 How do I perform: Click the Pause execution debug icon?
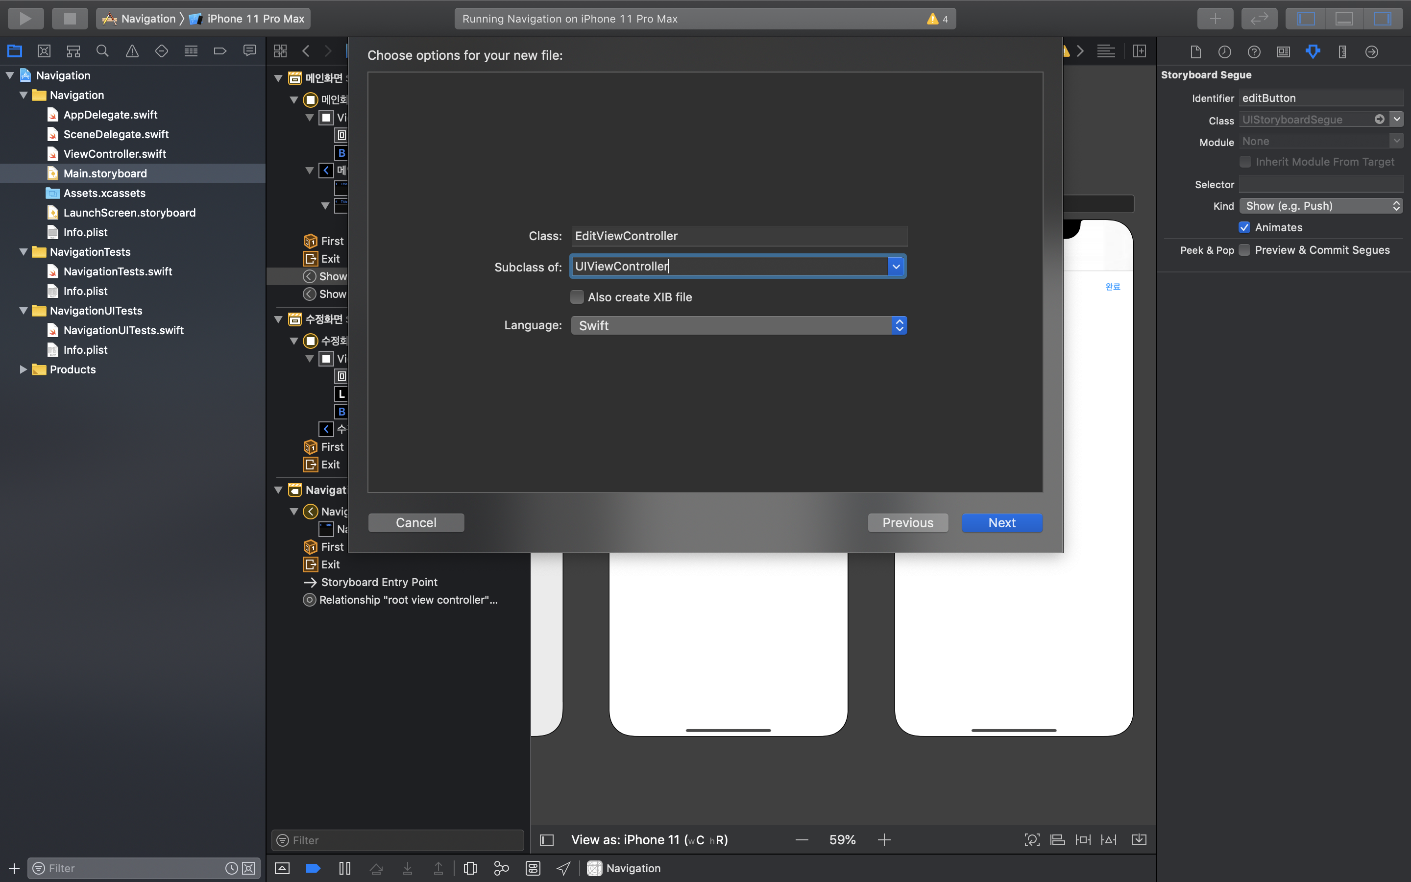(x=344, y=868)
